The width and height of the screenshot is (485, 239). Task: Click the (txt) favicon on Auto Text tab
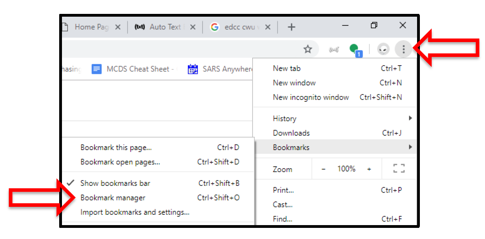pos(139,27)
